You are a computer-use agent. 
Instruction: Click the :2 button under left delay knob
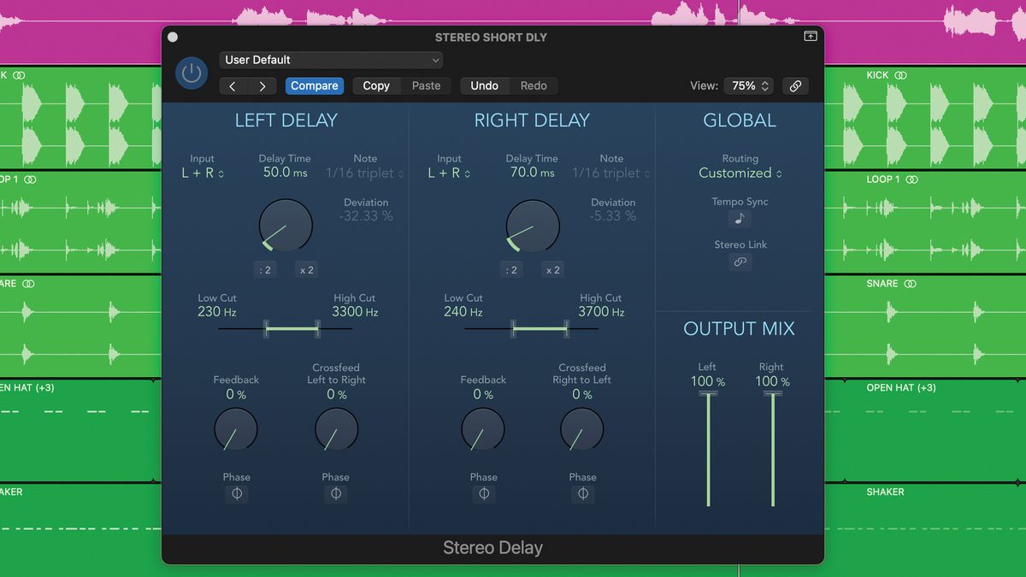265,269
